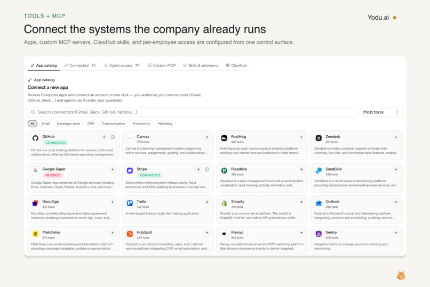Screen dimensions: 430x287
Task: Filter connectors by Communication
Action: 113,123
